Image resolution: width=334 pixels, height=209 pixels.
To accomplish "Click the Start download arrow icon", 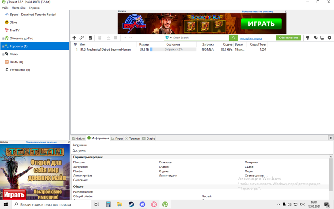I will click(109, 38).
